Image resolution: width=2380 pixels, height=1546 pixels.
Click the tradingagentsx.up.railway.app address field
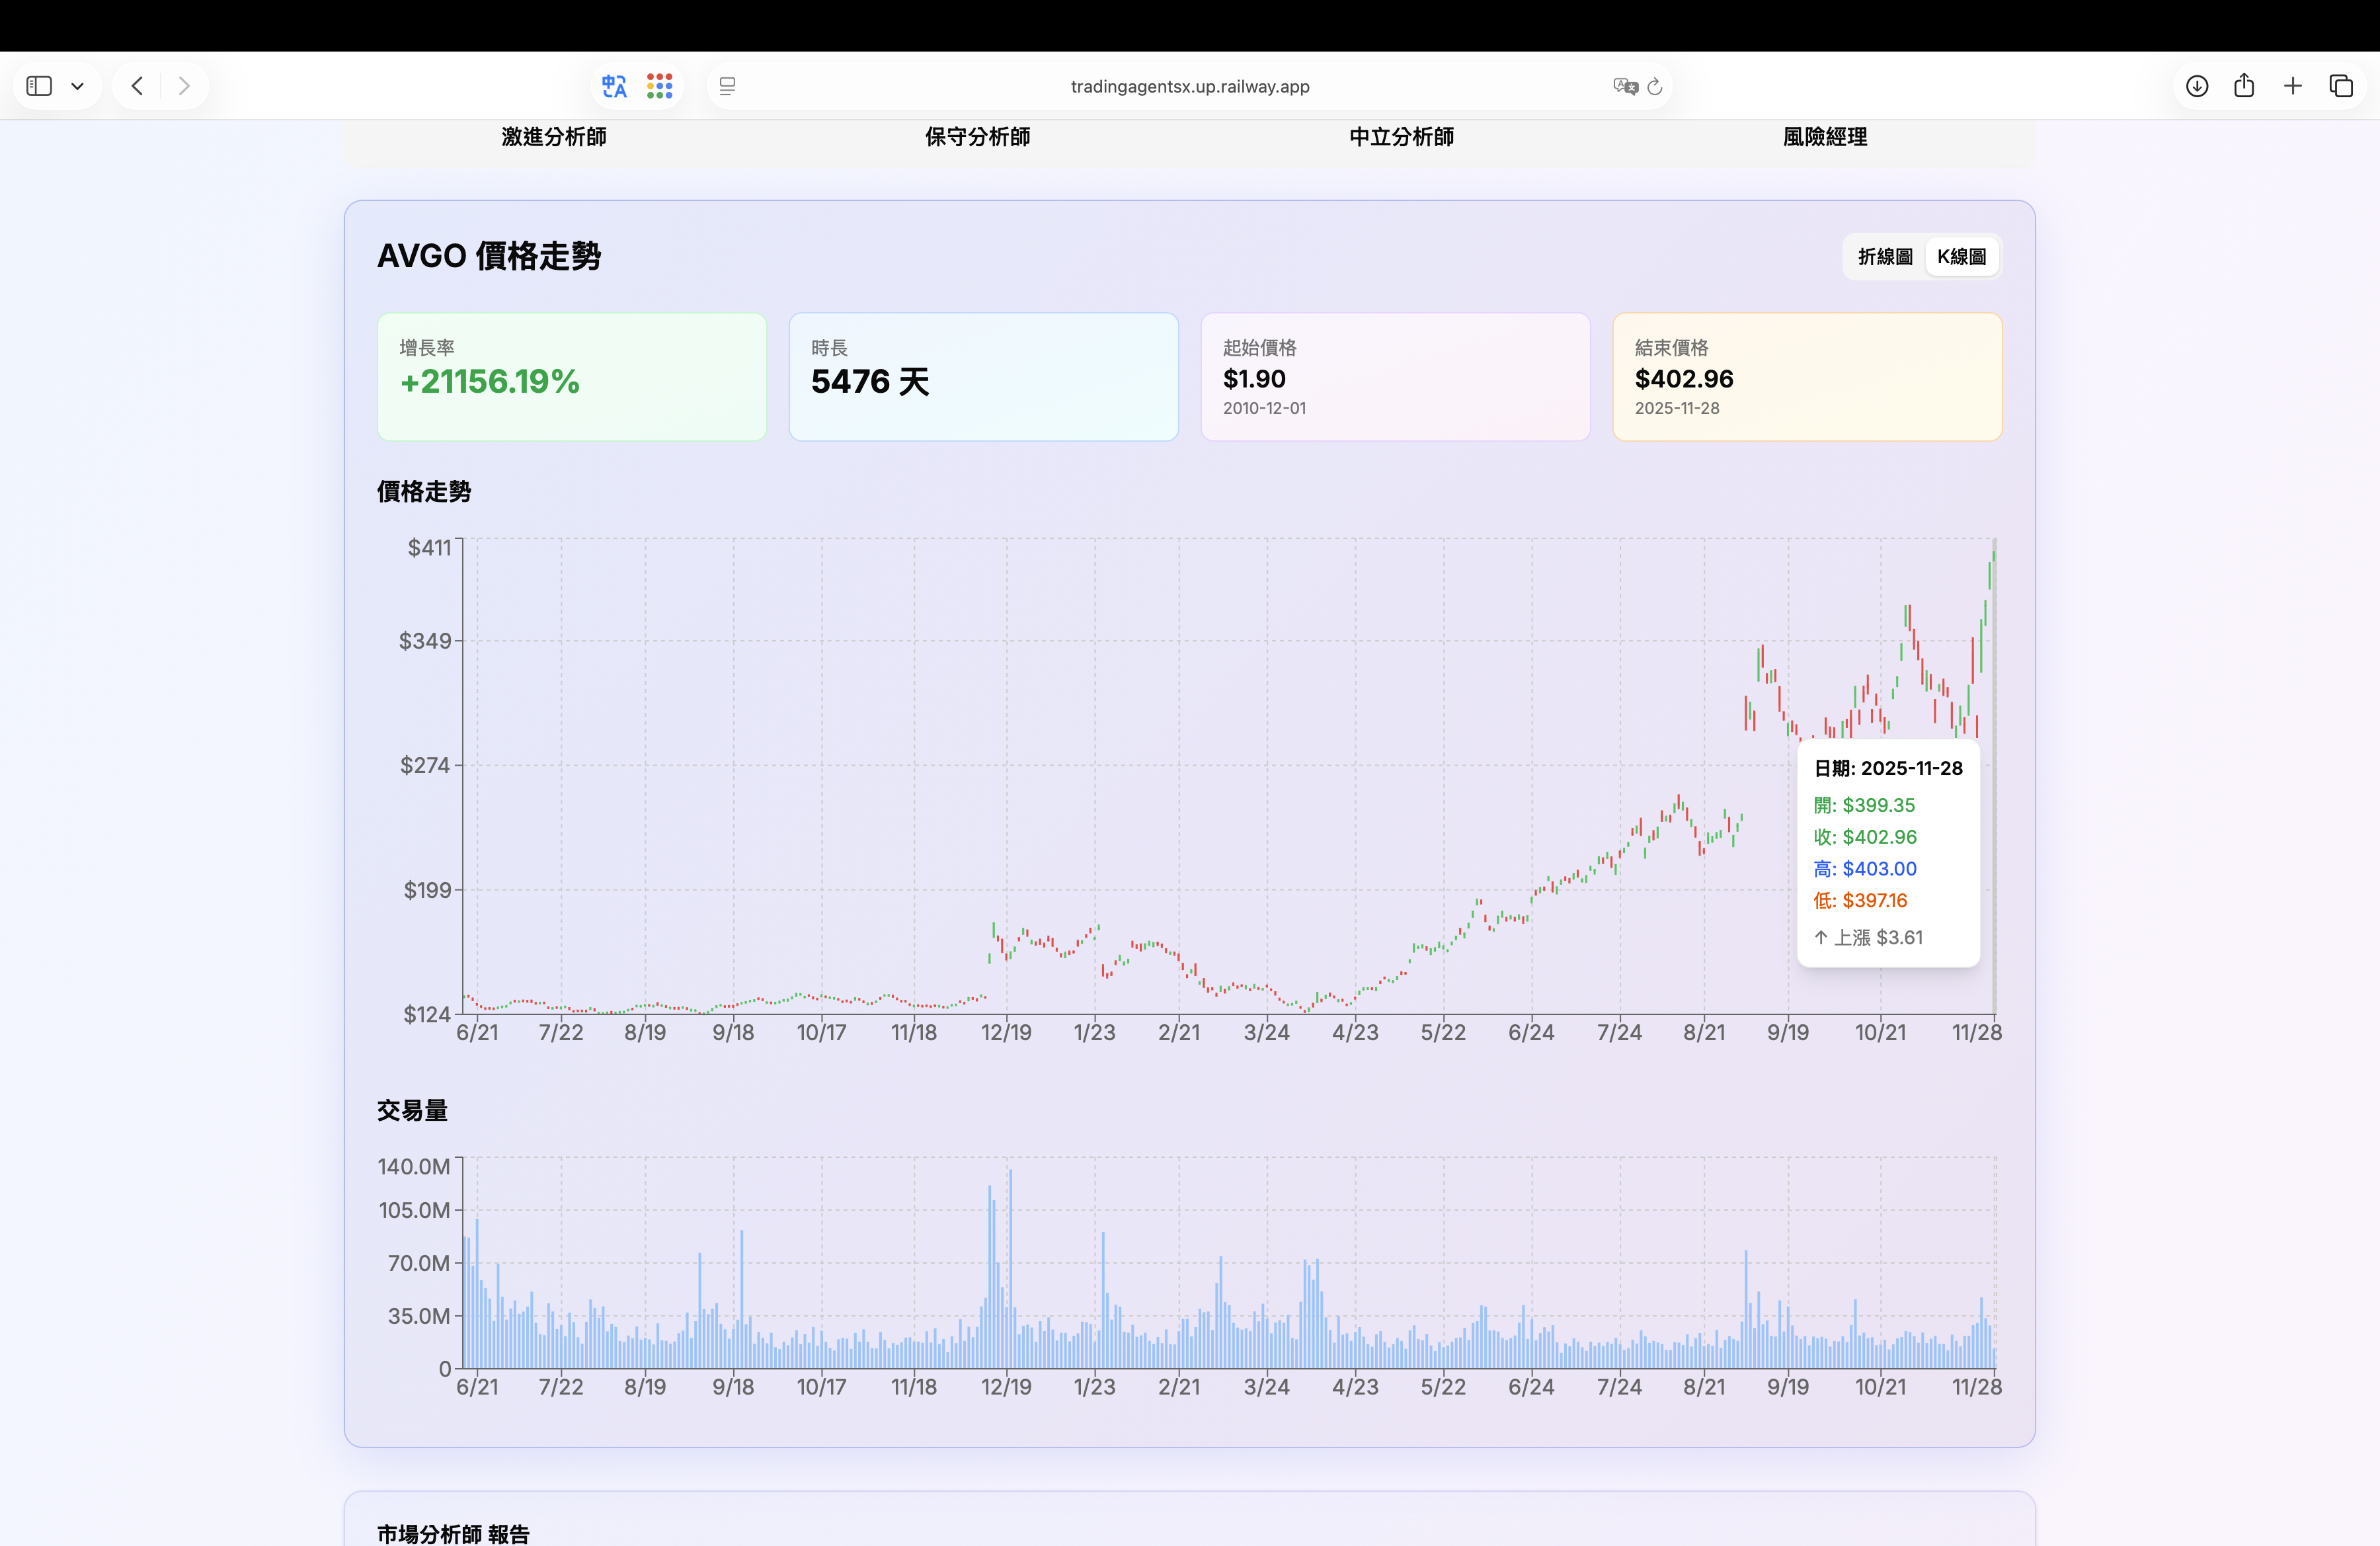[x=1189, y=86]
